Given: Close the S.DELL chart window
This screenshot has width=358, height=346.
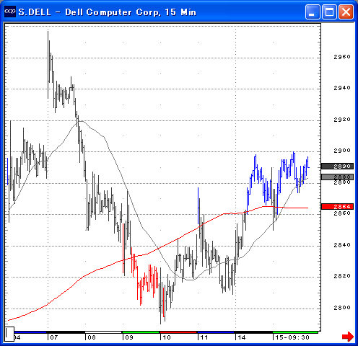Looking at the screenshot, I should [346, 12].
